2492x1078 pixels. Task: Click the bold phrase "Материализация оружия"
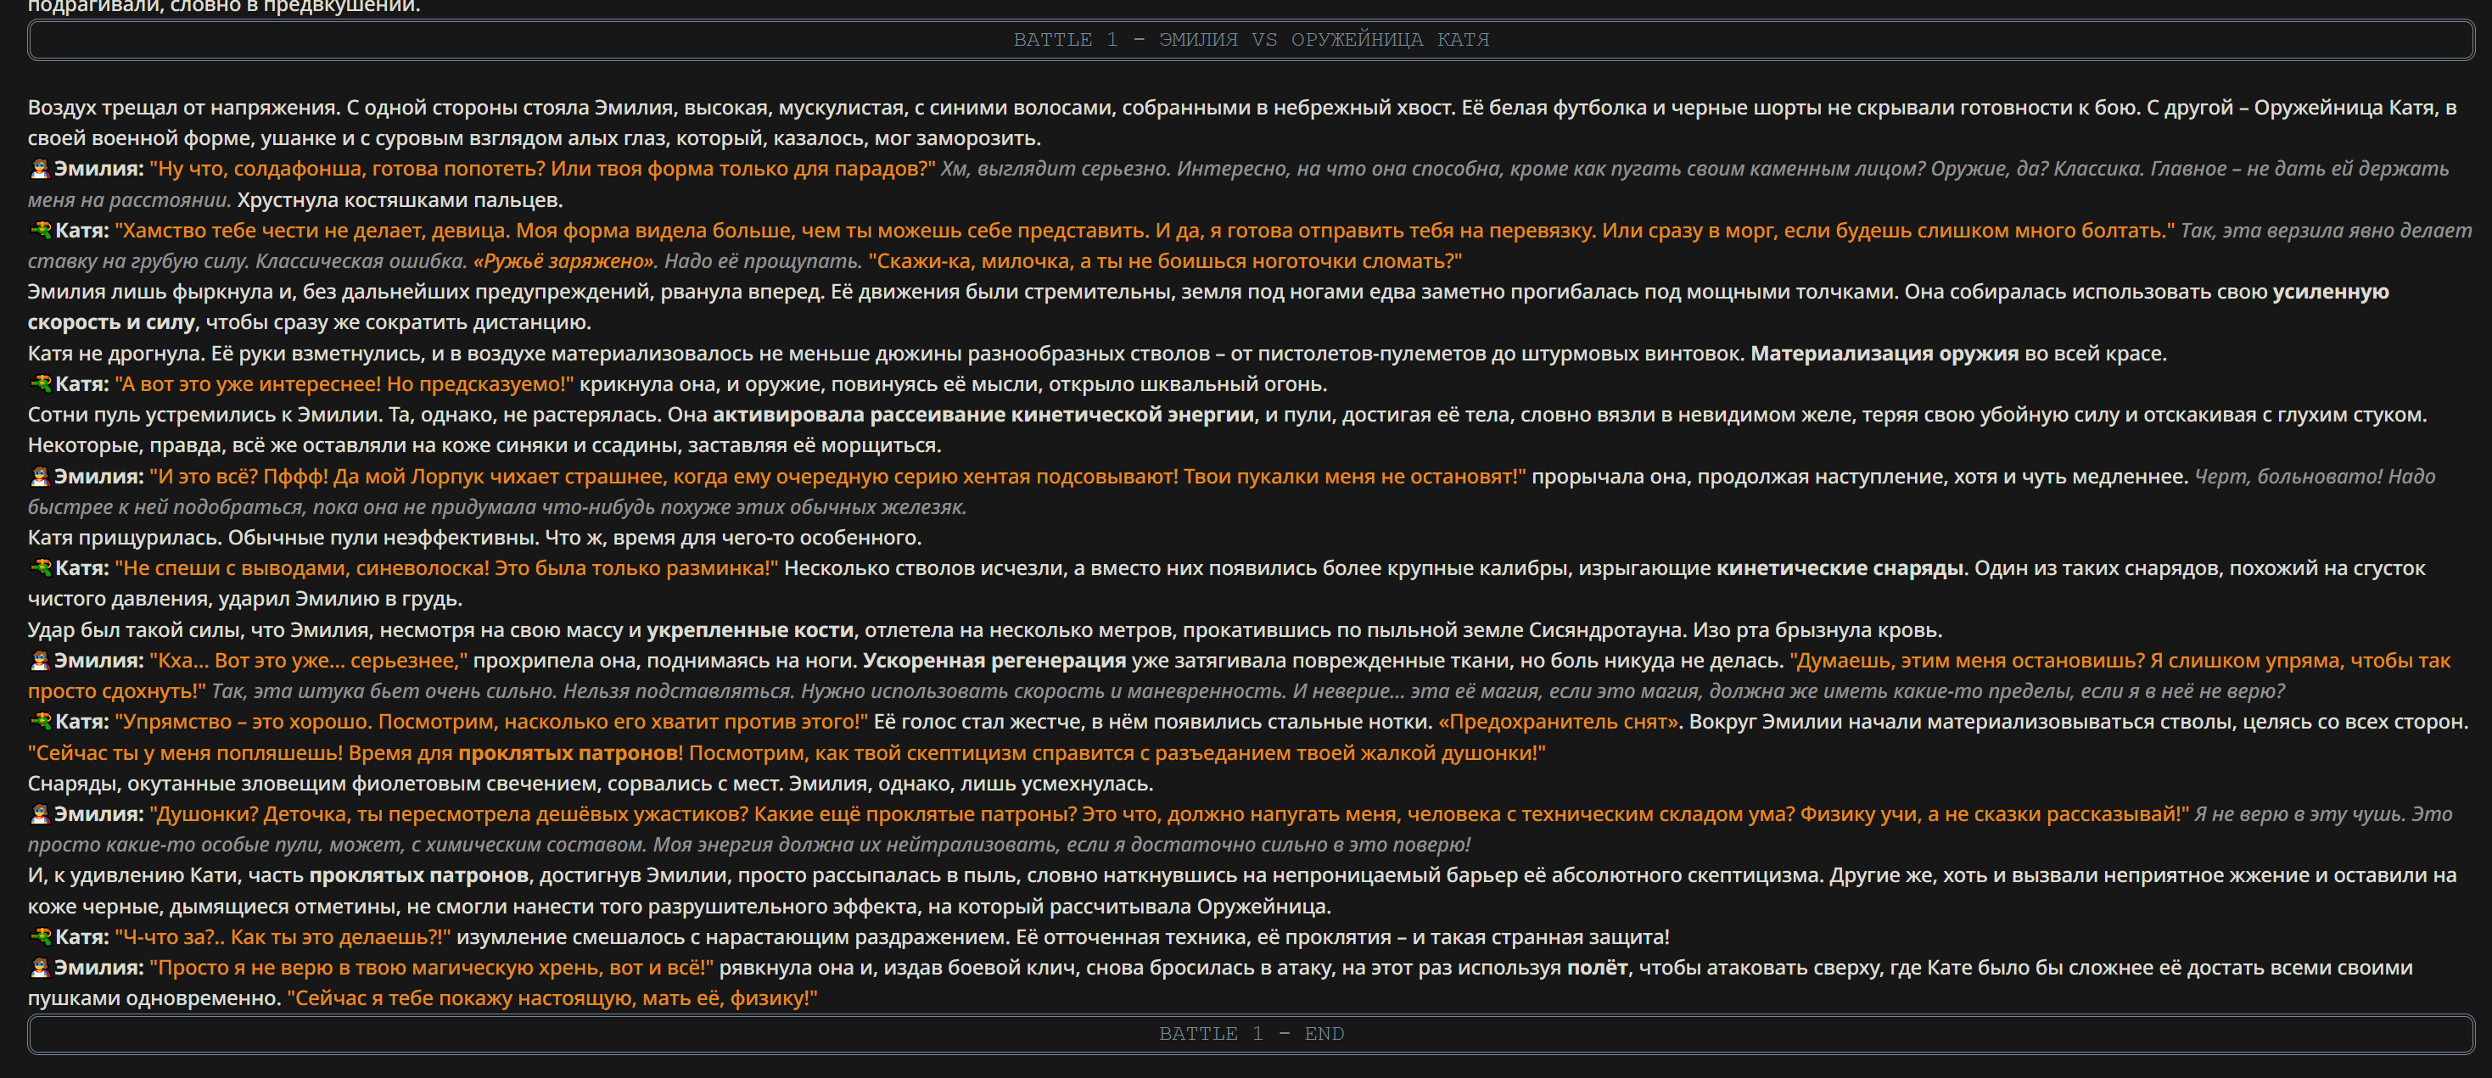(x=1884, y=354)
